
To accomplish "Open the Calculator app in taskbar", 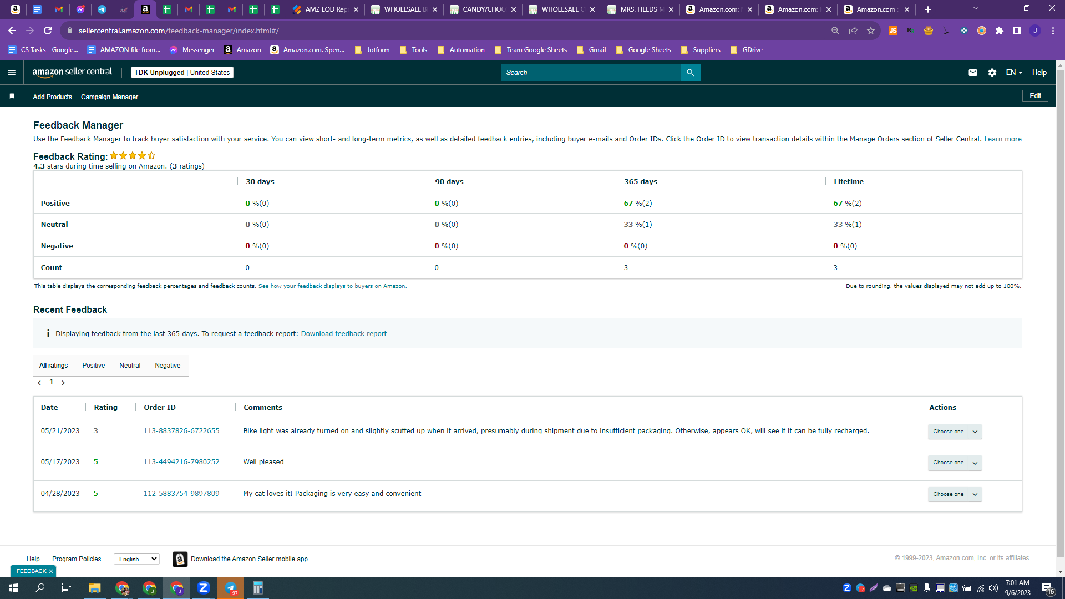I will (x=258, y=588).
